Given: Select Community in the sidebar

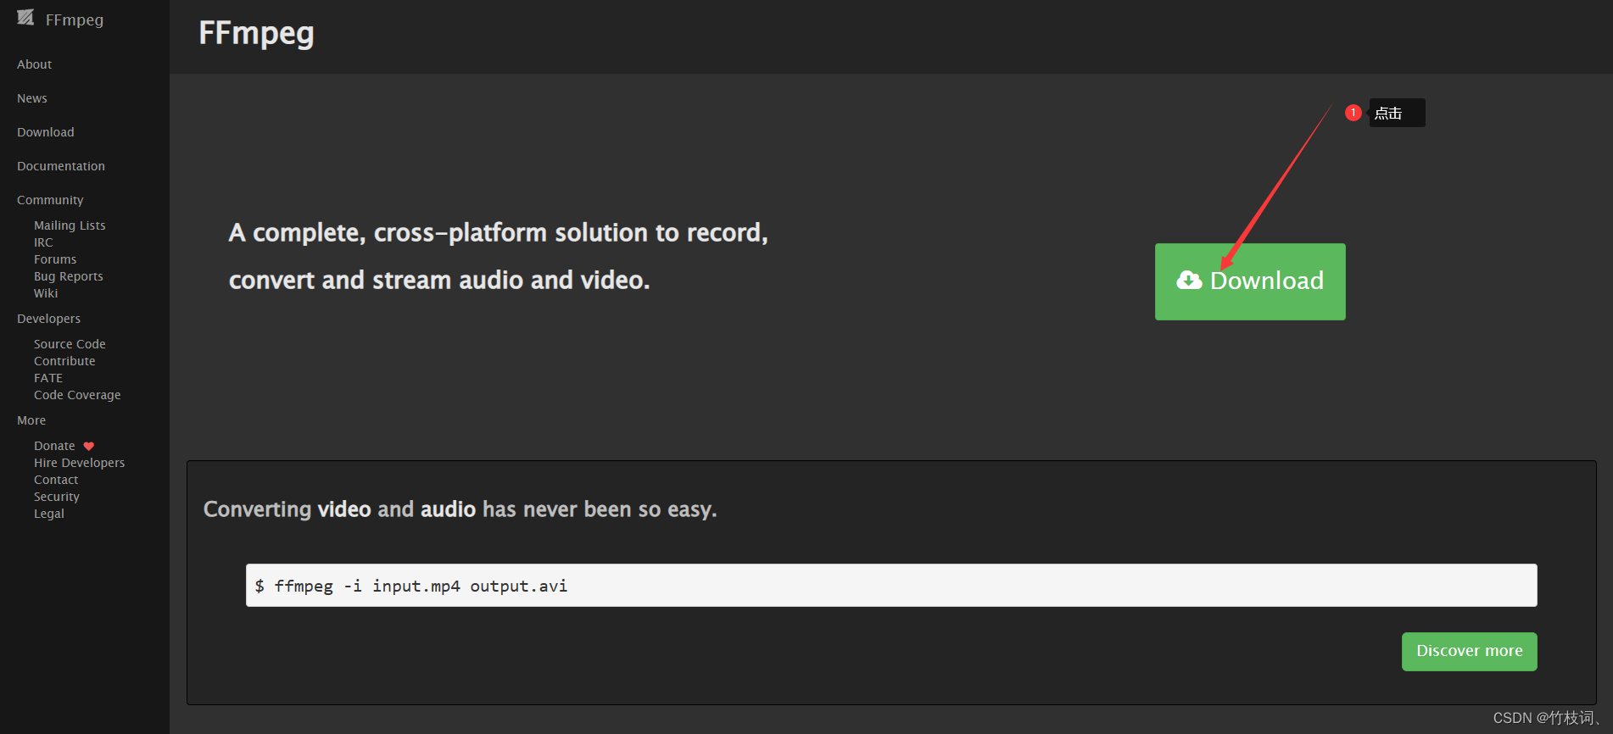Looking at the screenshot, I should 50,200.
